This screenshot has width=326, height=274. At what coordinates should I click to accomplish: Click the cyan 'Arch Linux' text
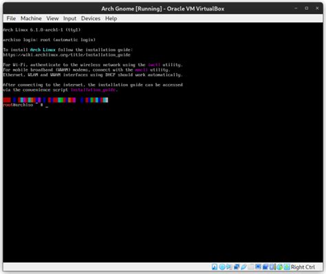point(43,50)
